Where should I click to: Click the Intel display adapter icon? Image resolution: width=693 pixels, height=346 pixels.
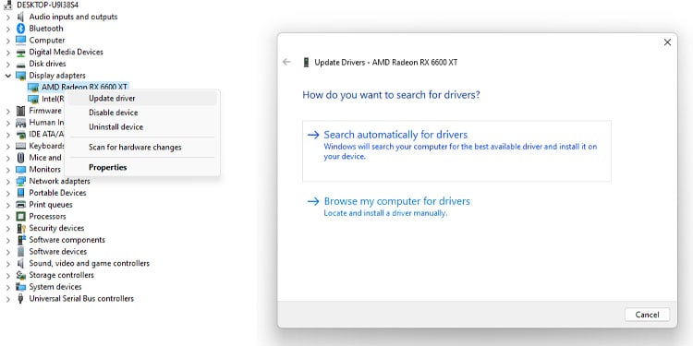click(33, 99)
